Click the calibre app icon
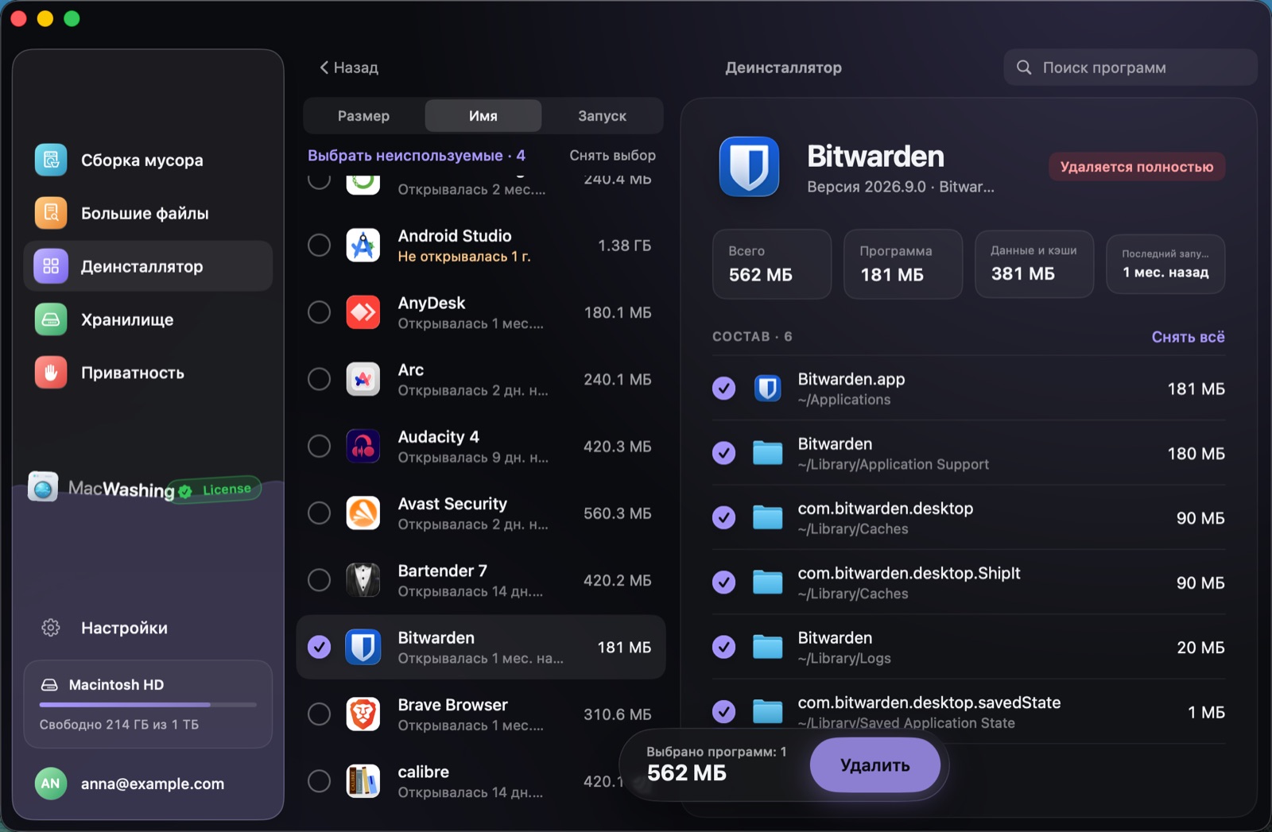The image size is (1272, 832). [363, 781]
